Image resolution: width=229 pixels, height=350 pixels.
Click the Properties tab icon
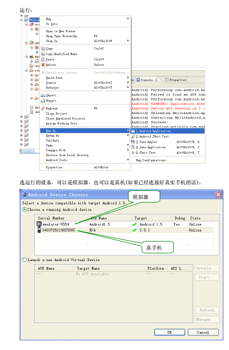[167, 80]
